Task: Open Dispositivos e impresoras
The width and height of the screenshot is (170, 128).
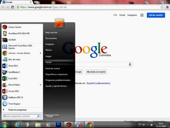Action: 57,74
